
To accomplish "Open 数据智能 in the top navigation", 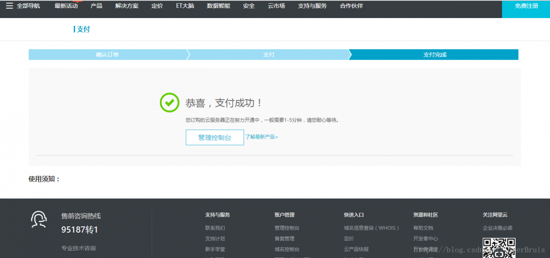I will [218, 6].
